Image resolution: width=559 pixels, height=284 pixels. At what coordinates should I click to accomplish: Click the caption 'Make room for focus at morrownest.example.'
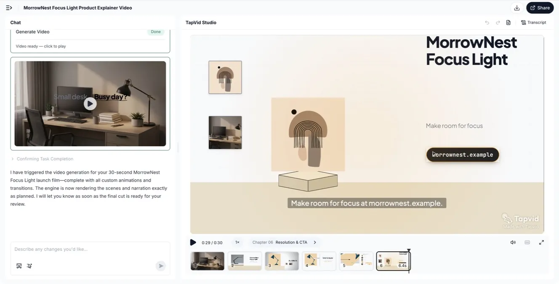(367, 203)
